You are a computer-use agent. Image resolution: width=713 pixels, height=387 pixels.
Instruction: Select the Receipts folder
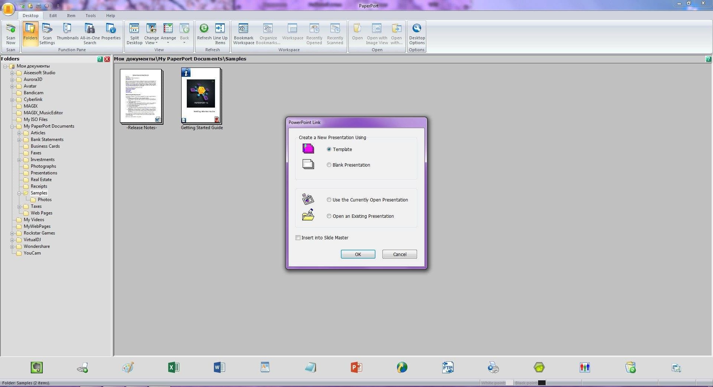[39, 186]
